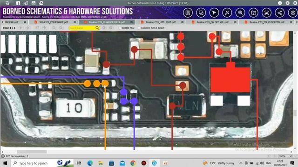Click the rotate page icon in toolbar

37,28
